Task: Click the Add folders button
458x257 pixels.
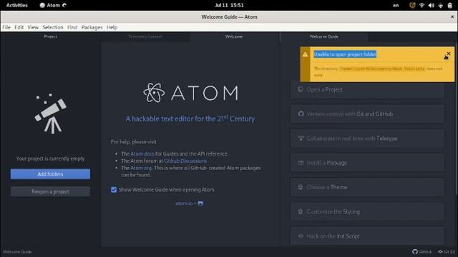Action: pos(50,174)
